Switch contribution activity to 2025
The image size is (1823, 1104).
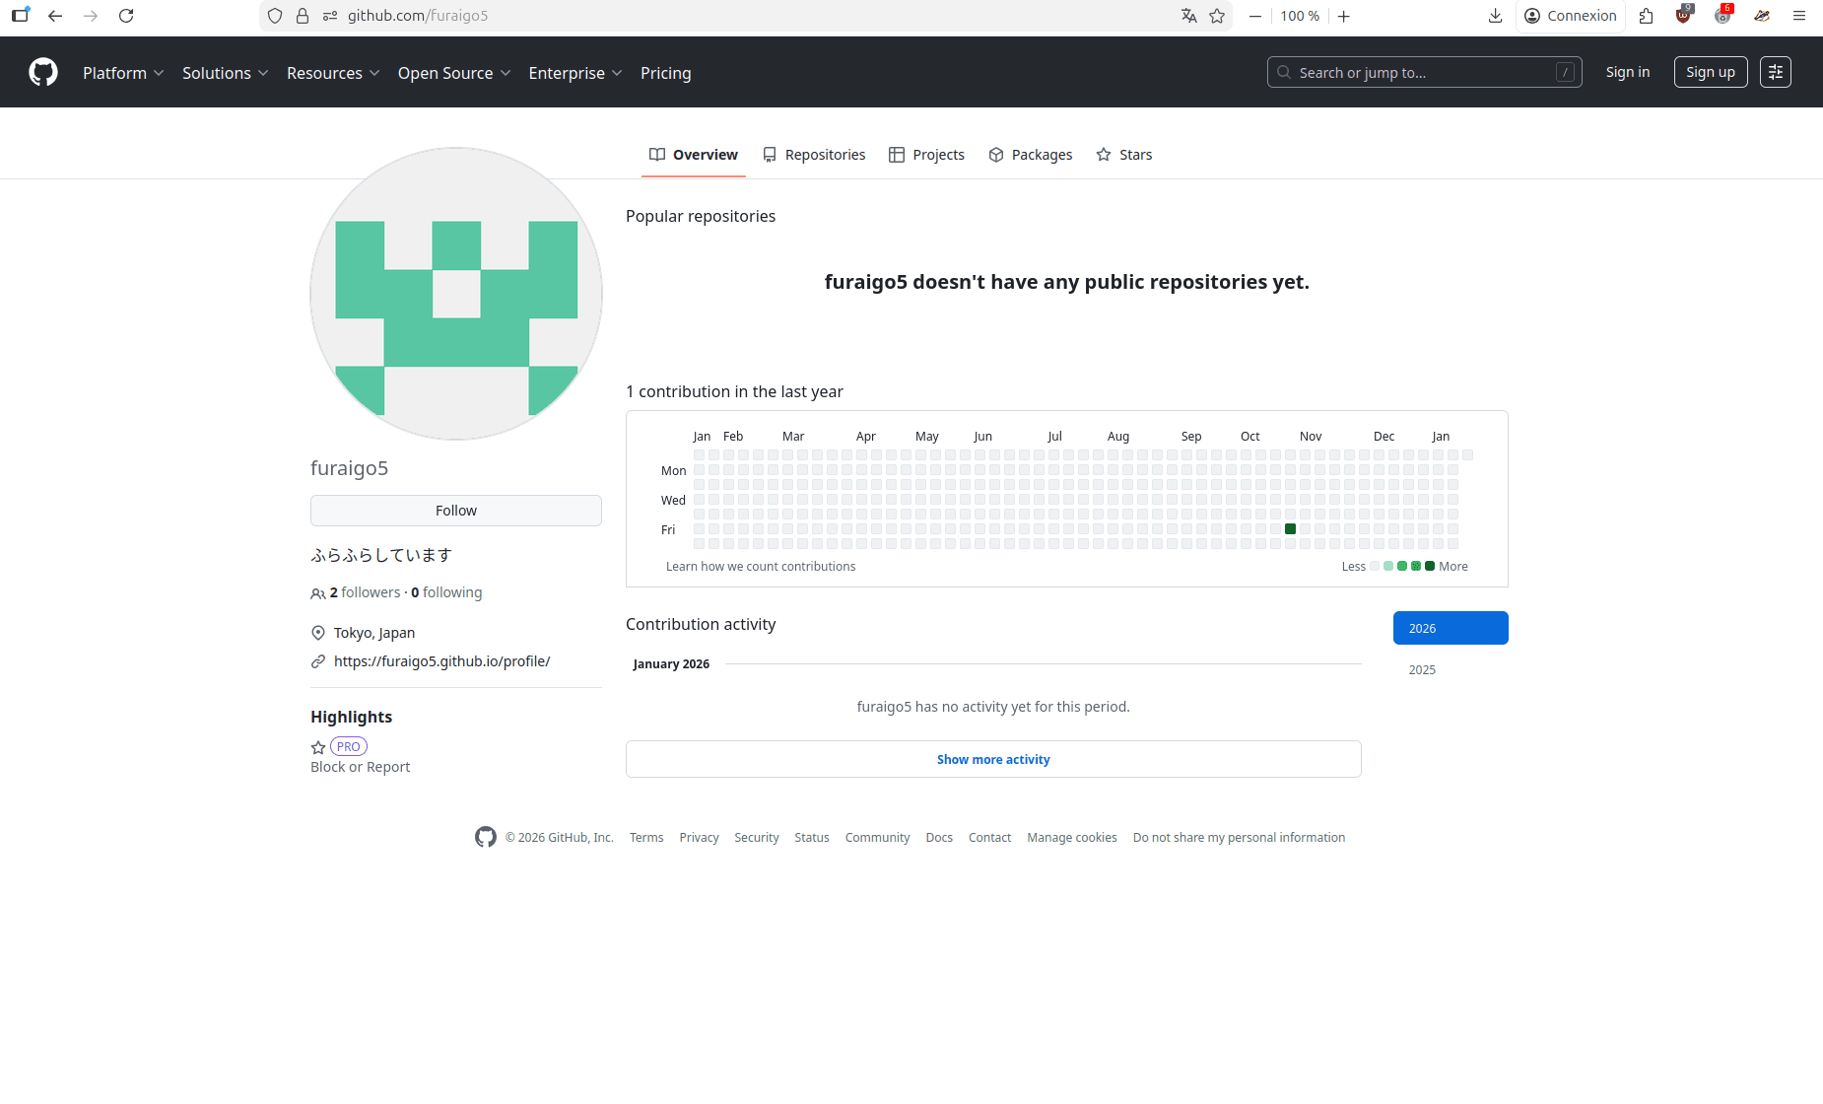[1422, 670]
